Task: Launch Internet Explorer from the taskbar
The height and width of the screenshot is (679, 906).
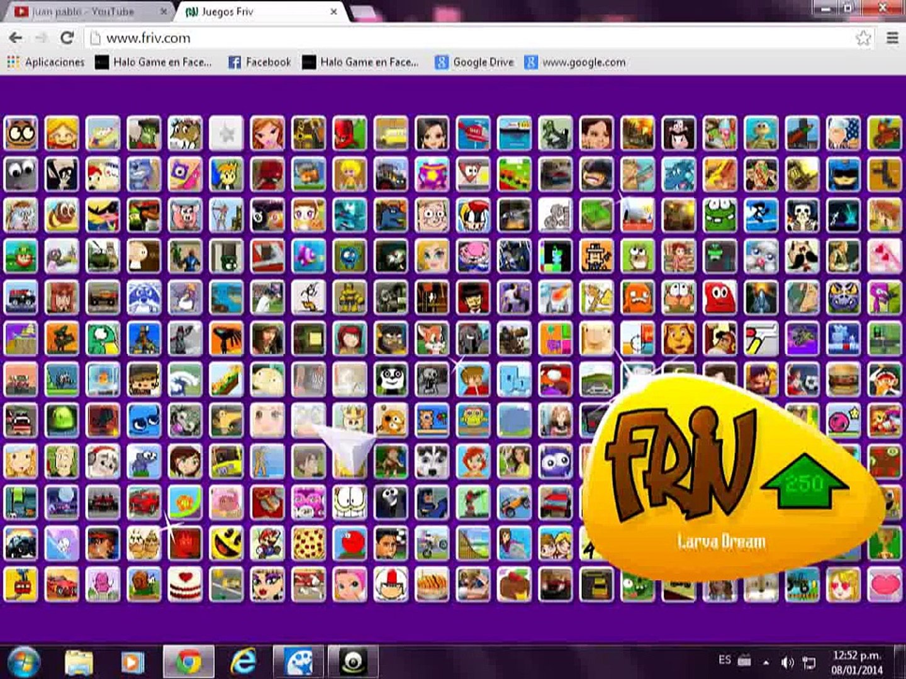Action: [243, 662]
